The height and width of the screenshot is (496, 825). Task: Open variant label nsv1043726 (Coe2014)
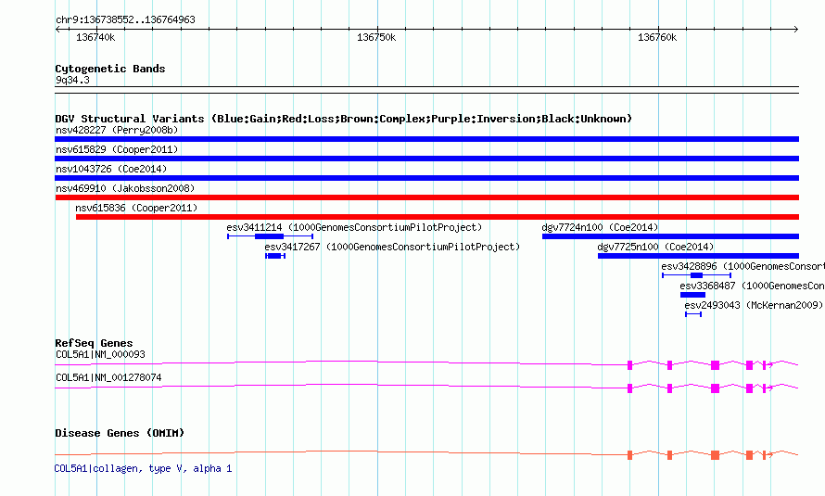[x=111, y=169]
